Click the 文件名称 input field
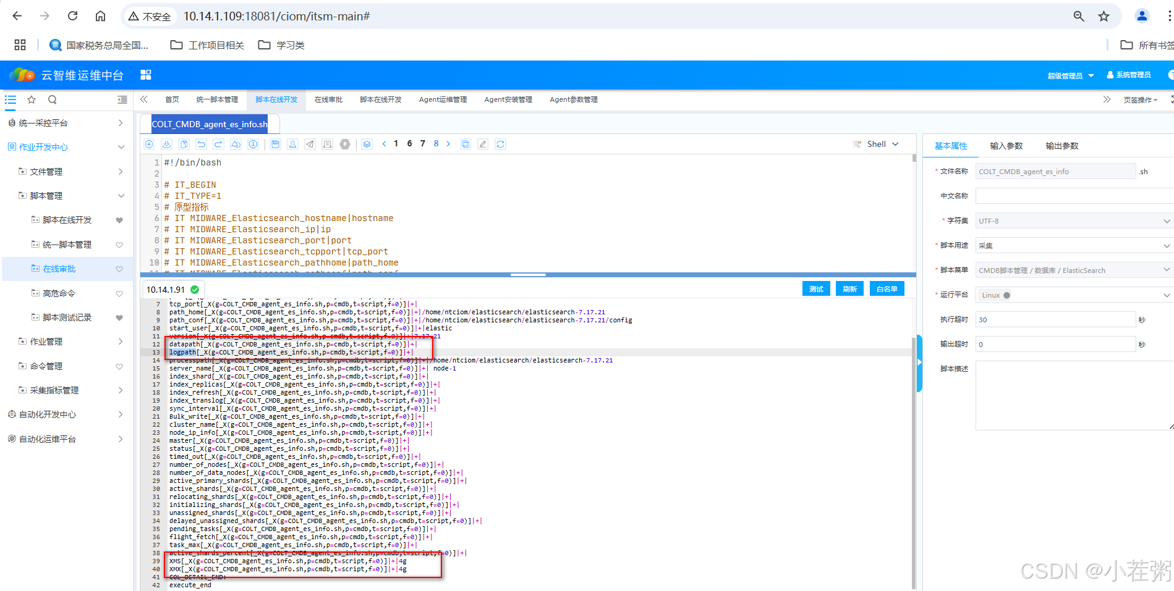This screenshot has height=591, width=1174. 1055,171
